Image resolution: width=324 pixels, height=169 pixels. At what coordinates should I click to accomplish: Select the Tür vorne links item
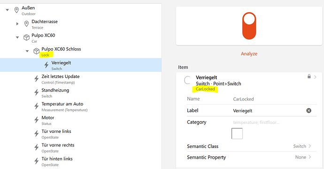(81, 134)
